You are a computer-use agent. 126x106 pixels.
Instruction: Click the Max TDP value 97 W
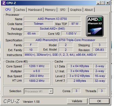[75, 24]
